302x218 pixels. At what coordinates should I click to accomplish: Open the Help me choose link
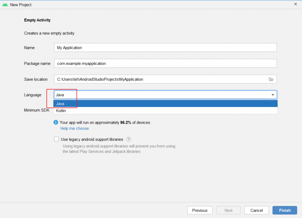[x=75, y=128]
